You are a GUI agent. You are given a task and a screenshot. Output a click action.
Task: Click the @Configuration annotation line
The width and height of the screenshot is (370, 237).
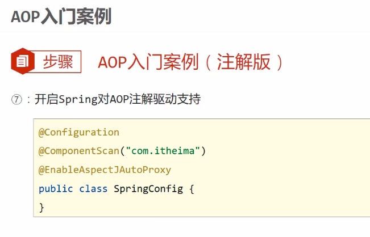[x=79, y=132]
